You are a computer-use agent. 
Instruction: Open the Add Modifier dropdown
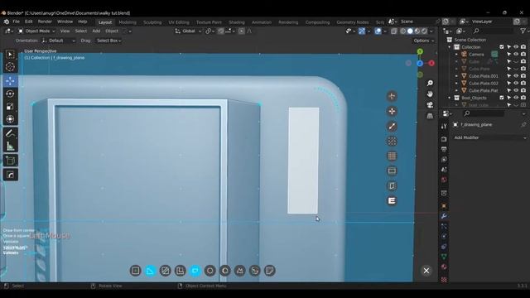click(489, 137)
